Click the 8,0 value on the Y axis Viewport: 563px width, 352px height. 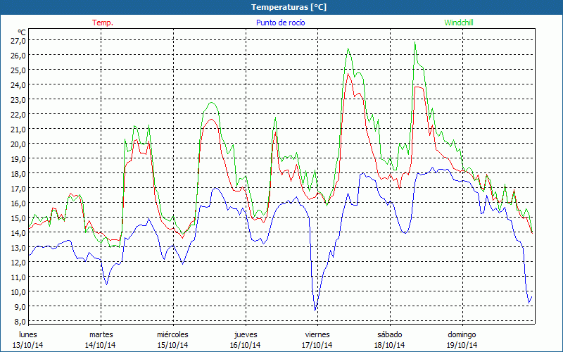[x=18, y=321]
